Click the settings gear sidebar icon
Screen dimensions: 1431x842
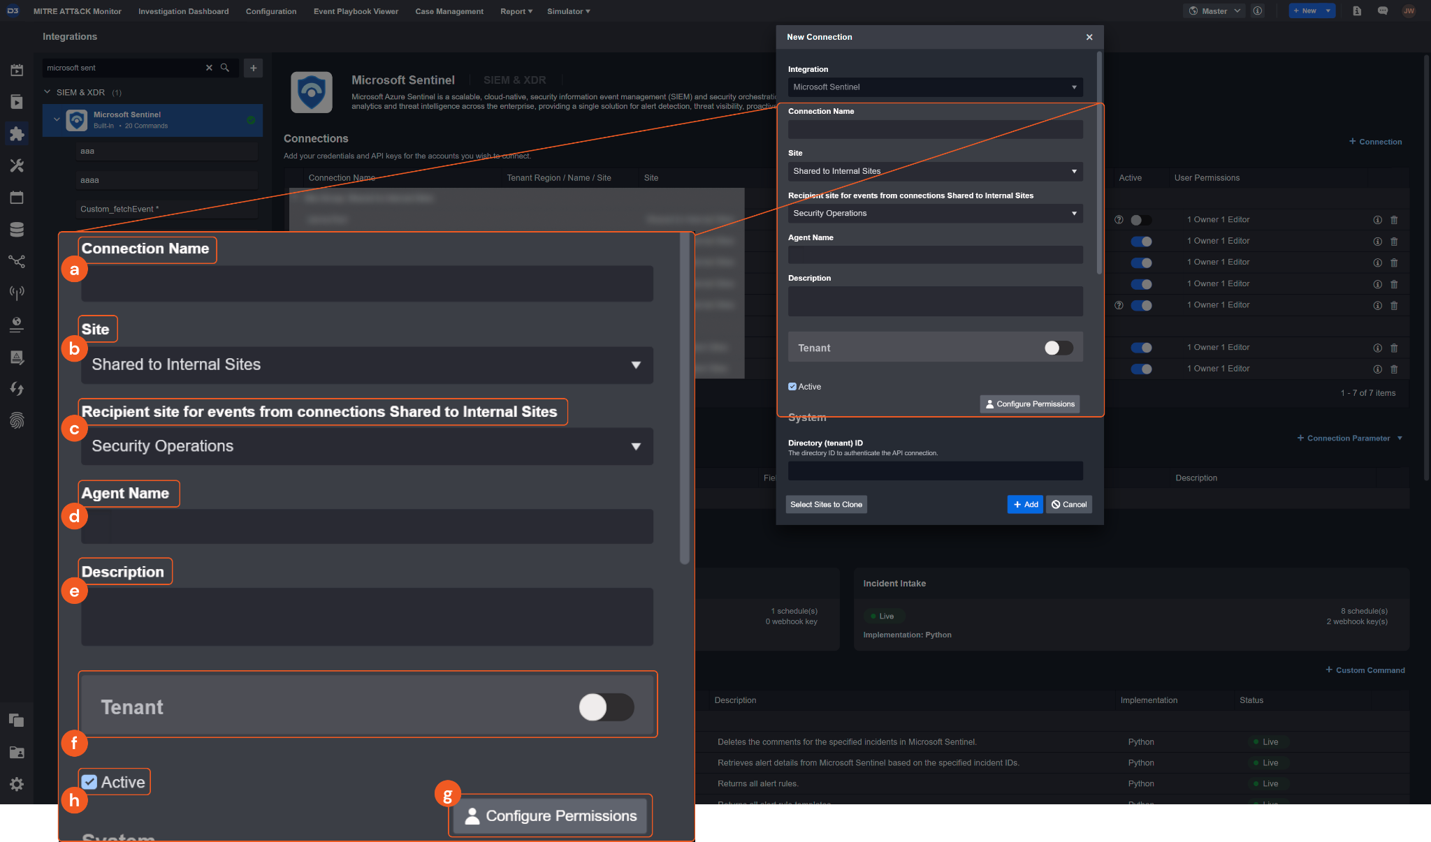pyautogui.click(x=17, y=784)
